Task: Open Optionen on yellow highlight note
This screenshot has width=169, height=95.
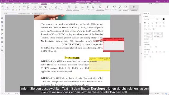Action: point(107,60)
